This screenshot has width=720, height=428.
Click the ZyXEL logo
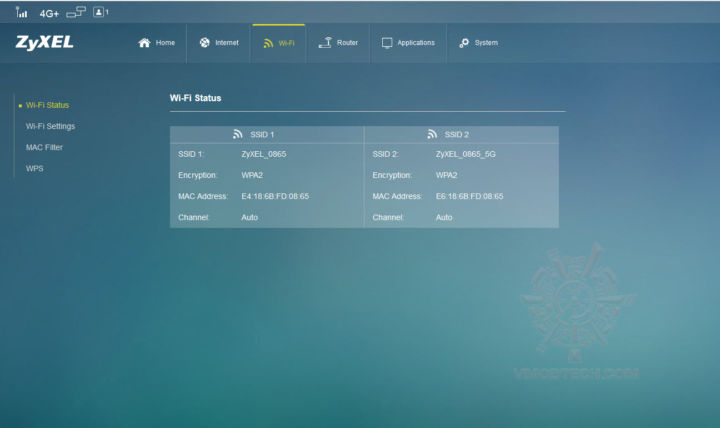coord(44,42)
